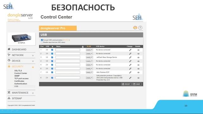Viewport: 203px width, 114px height.
Task: Click the Sitemap icon in sidebar
Action: pos(9,98)
